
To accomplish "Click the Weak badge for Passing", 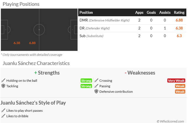I will (180, 86).
